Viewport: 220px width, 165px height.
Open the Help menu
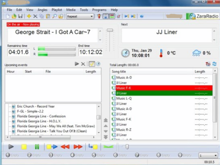114,10
